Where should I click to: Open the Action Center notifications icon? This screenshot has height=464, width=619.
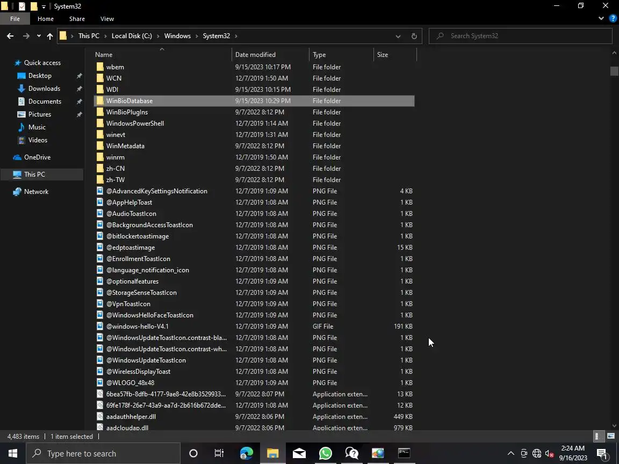point(602,453)
